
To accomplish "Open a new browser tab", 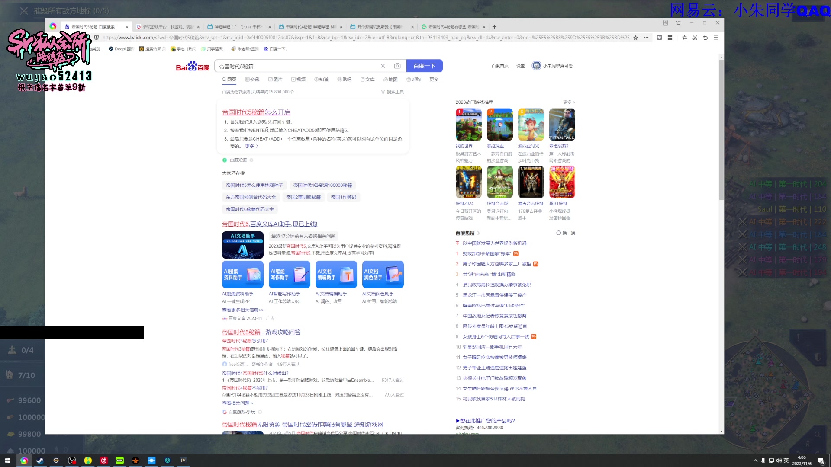I will pos(494,27).
